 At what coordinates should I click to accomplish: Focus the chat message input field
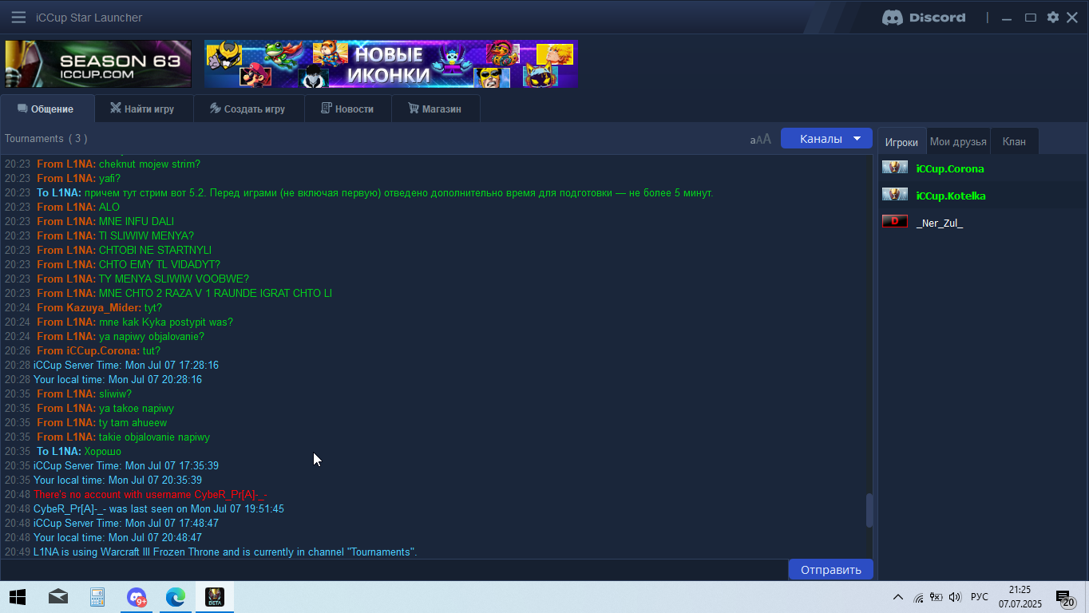tap(394, 569)
